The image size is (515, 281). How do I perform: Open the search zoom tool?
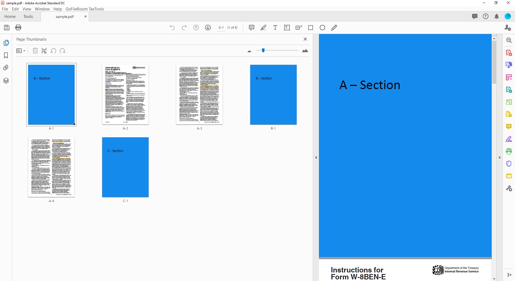click(509, 40)
